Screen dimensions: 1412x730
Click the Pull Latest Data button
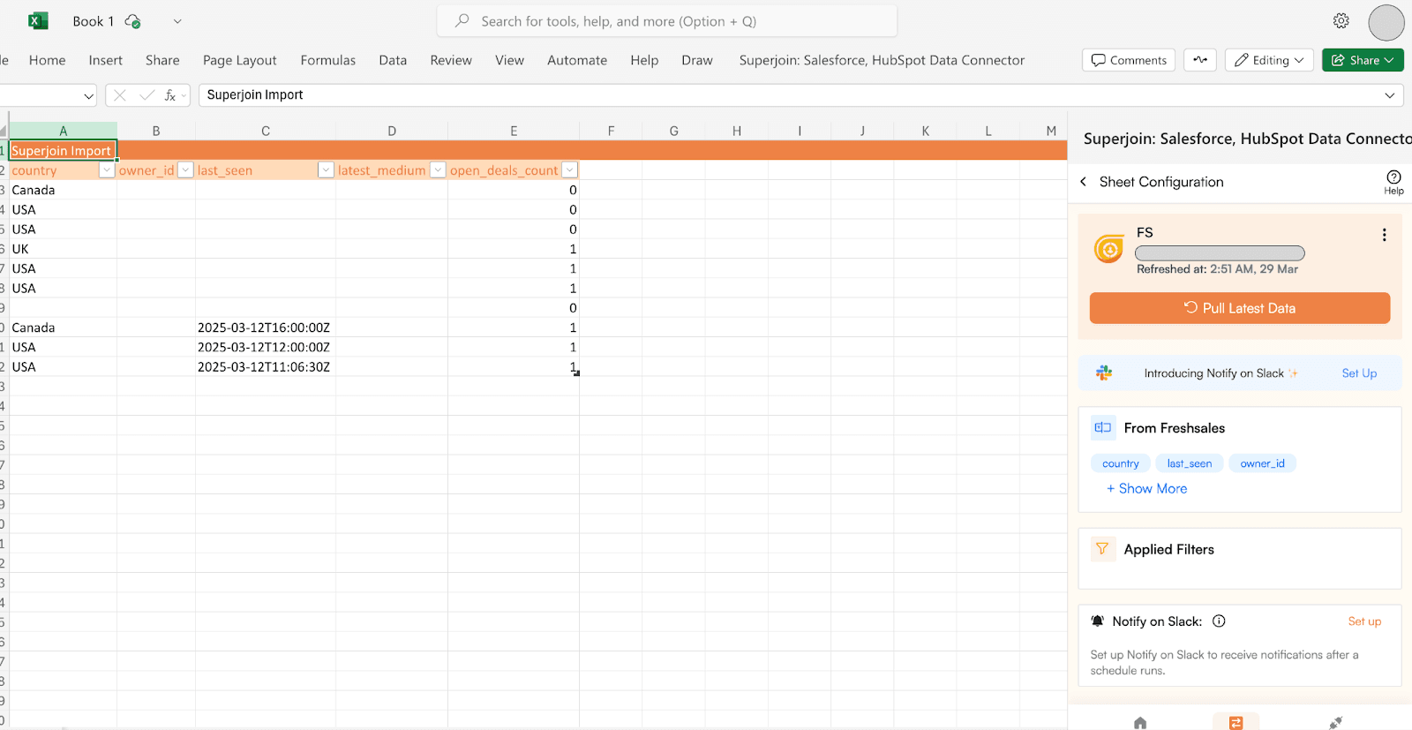(1240, 308)
